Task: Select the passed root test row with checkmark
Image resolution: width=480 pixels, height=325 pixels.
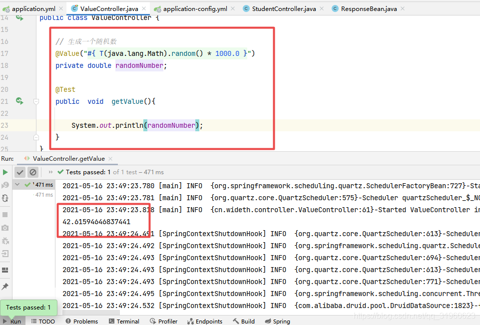Action: (x=34, y=185)
